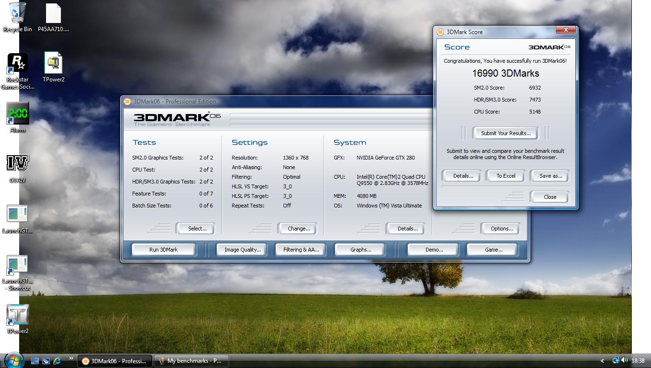Click the MEM value 4080 MB
Image resolution: width=651 pixels, height=368 pixels.
tap(366, 196)
